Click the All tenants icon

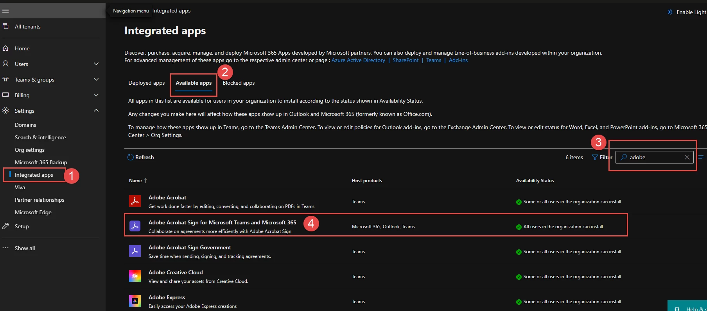tap(5, 27)
